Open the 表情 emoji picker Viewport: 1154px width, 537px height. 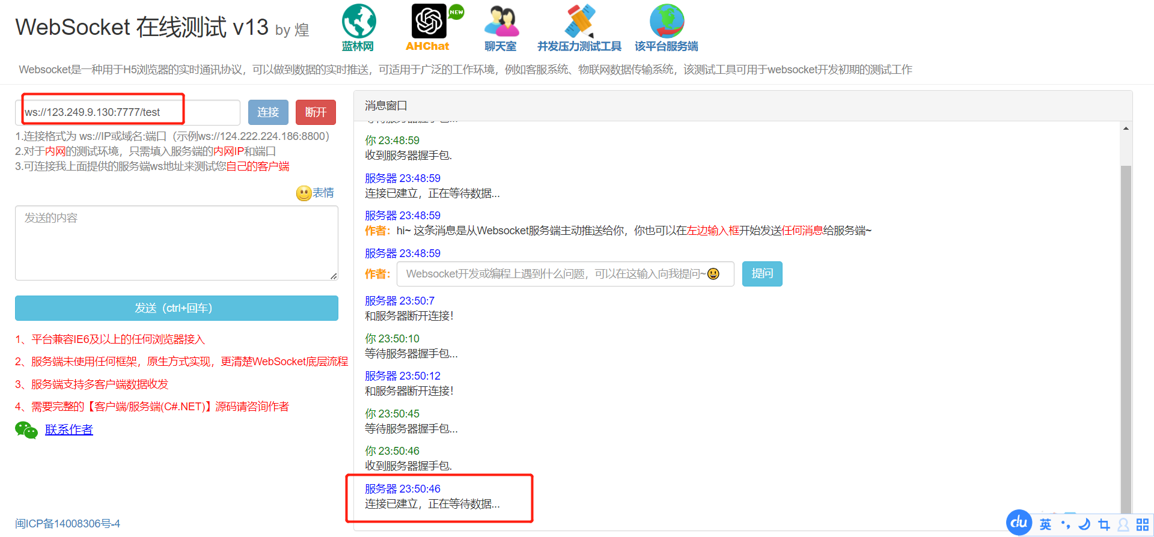(x=315, y=193)
